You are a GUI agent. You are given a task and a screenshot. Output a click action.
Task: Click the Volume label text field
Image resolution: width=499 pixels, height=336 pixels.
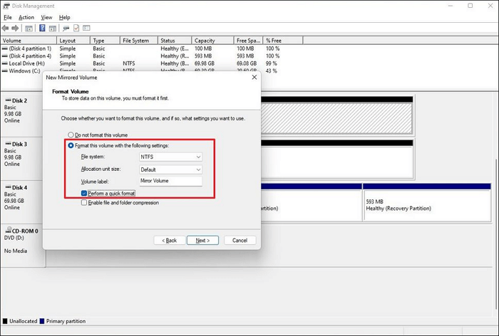(x=170, y=182)
